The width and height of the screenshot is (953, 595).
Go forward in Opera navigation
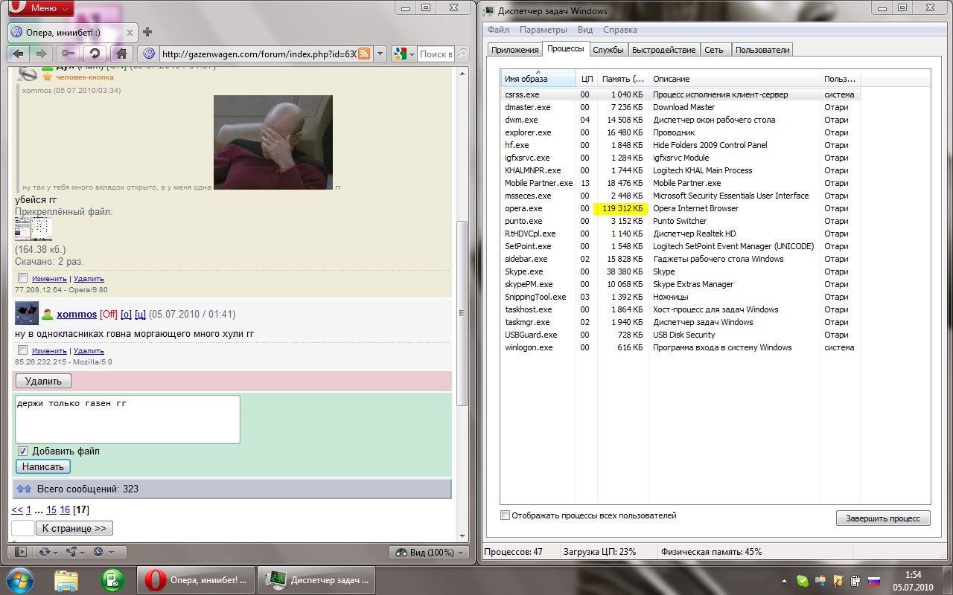click(41, 54)
